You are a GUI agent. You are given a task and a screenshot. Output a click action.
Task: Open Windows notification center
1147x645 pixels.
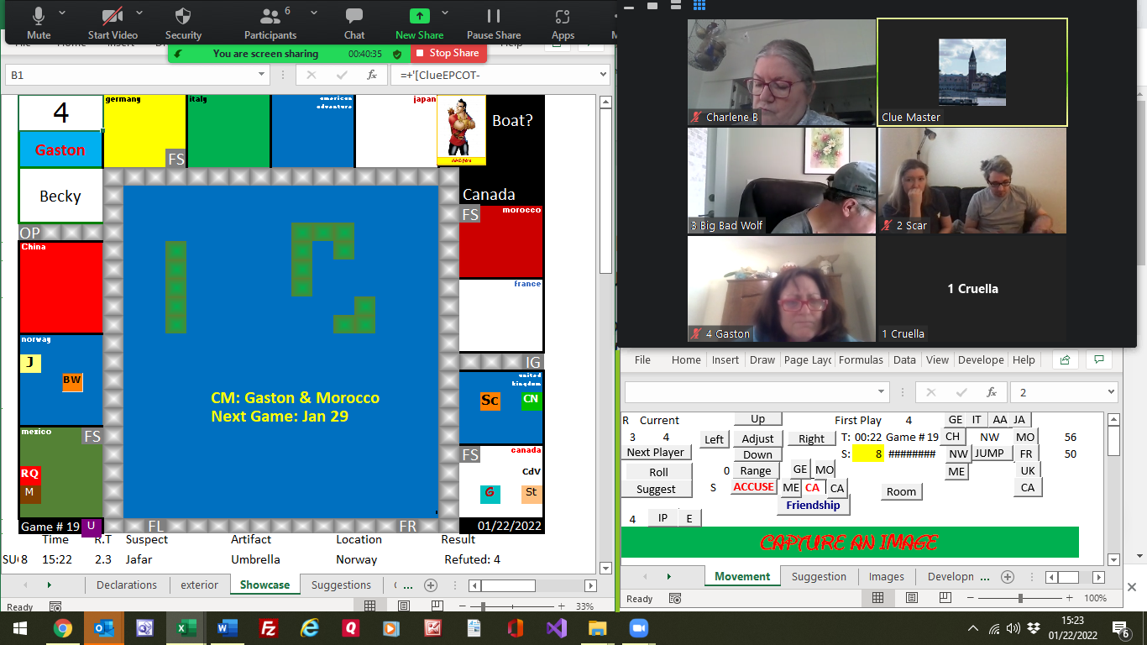point(1120,628)
